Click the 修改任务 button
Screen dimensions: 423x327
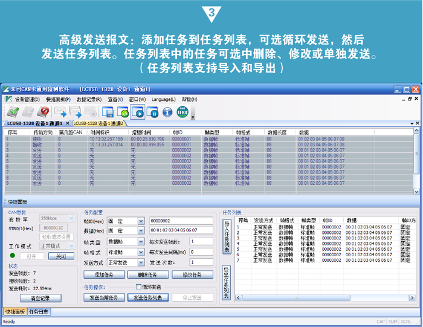[x=192, y=274]
